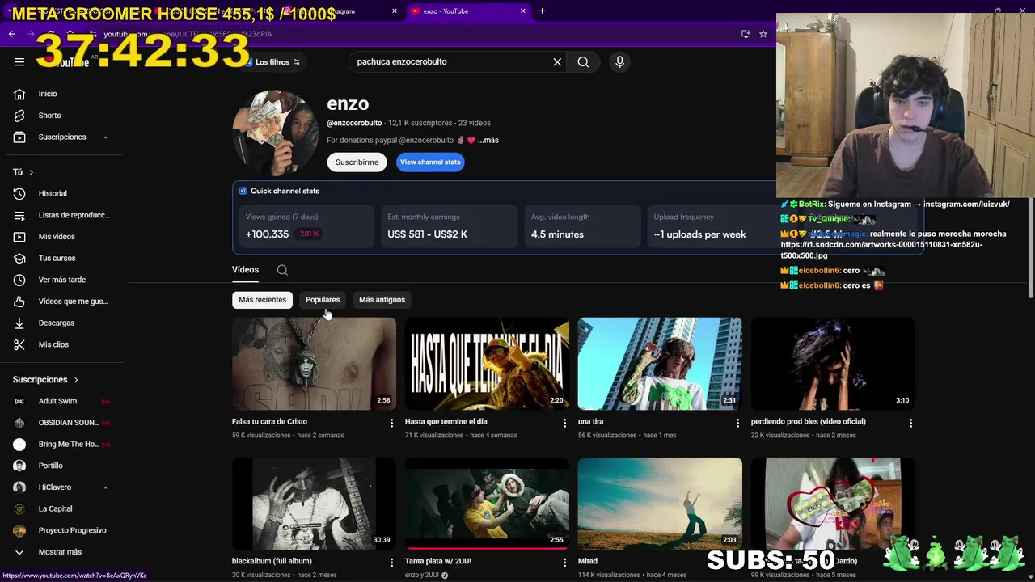Select the Más antiguos filter chip
The width and height of the screenshot is (1035, 582).
(382, 300)
